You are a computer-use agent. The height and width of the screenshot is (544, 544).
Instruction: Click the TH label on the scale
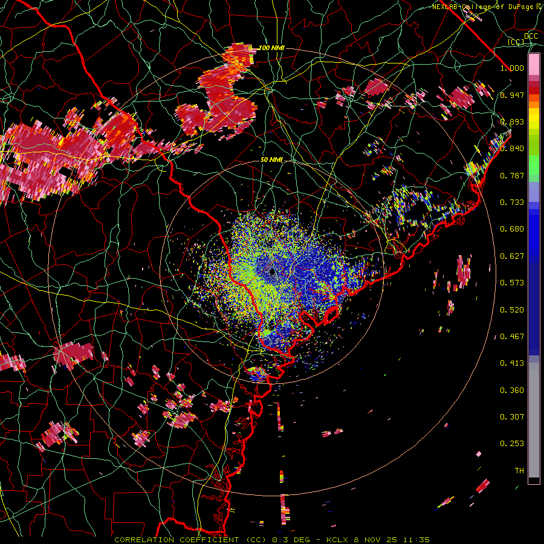click(519, 471)
